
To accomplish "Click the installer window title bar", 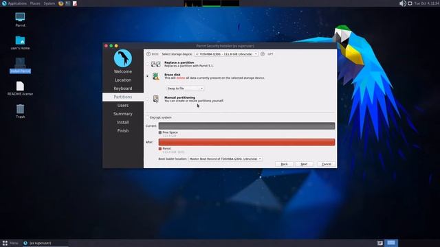I will point(225,46).
